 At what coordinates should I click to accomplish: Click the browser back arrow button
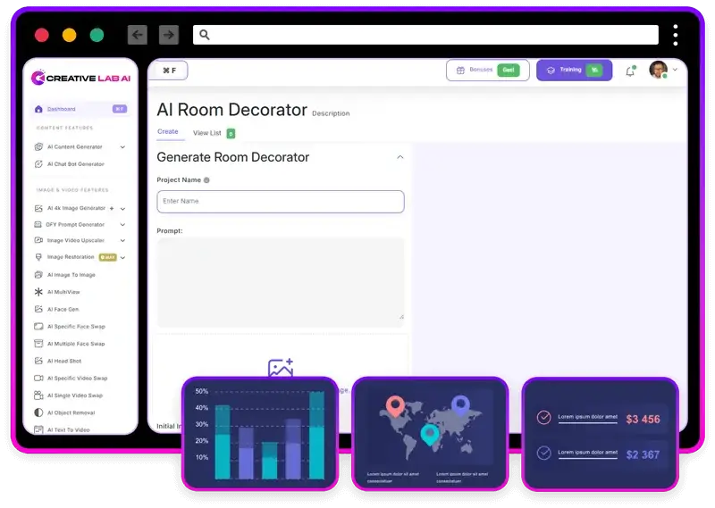click(x=138, y=35)
